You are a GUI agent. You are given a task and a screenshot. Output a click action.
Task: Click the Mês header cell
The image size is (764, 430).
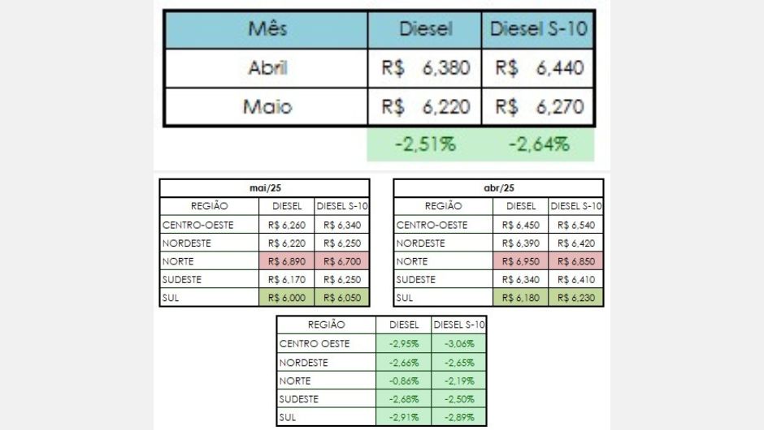coord(267,30)
